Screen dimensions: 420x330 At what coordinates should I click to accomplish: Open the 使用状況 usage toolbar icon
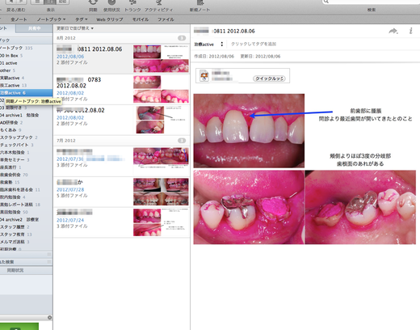coord(111,2)
